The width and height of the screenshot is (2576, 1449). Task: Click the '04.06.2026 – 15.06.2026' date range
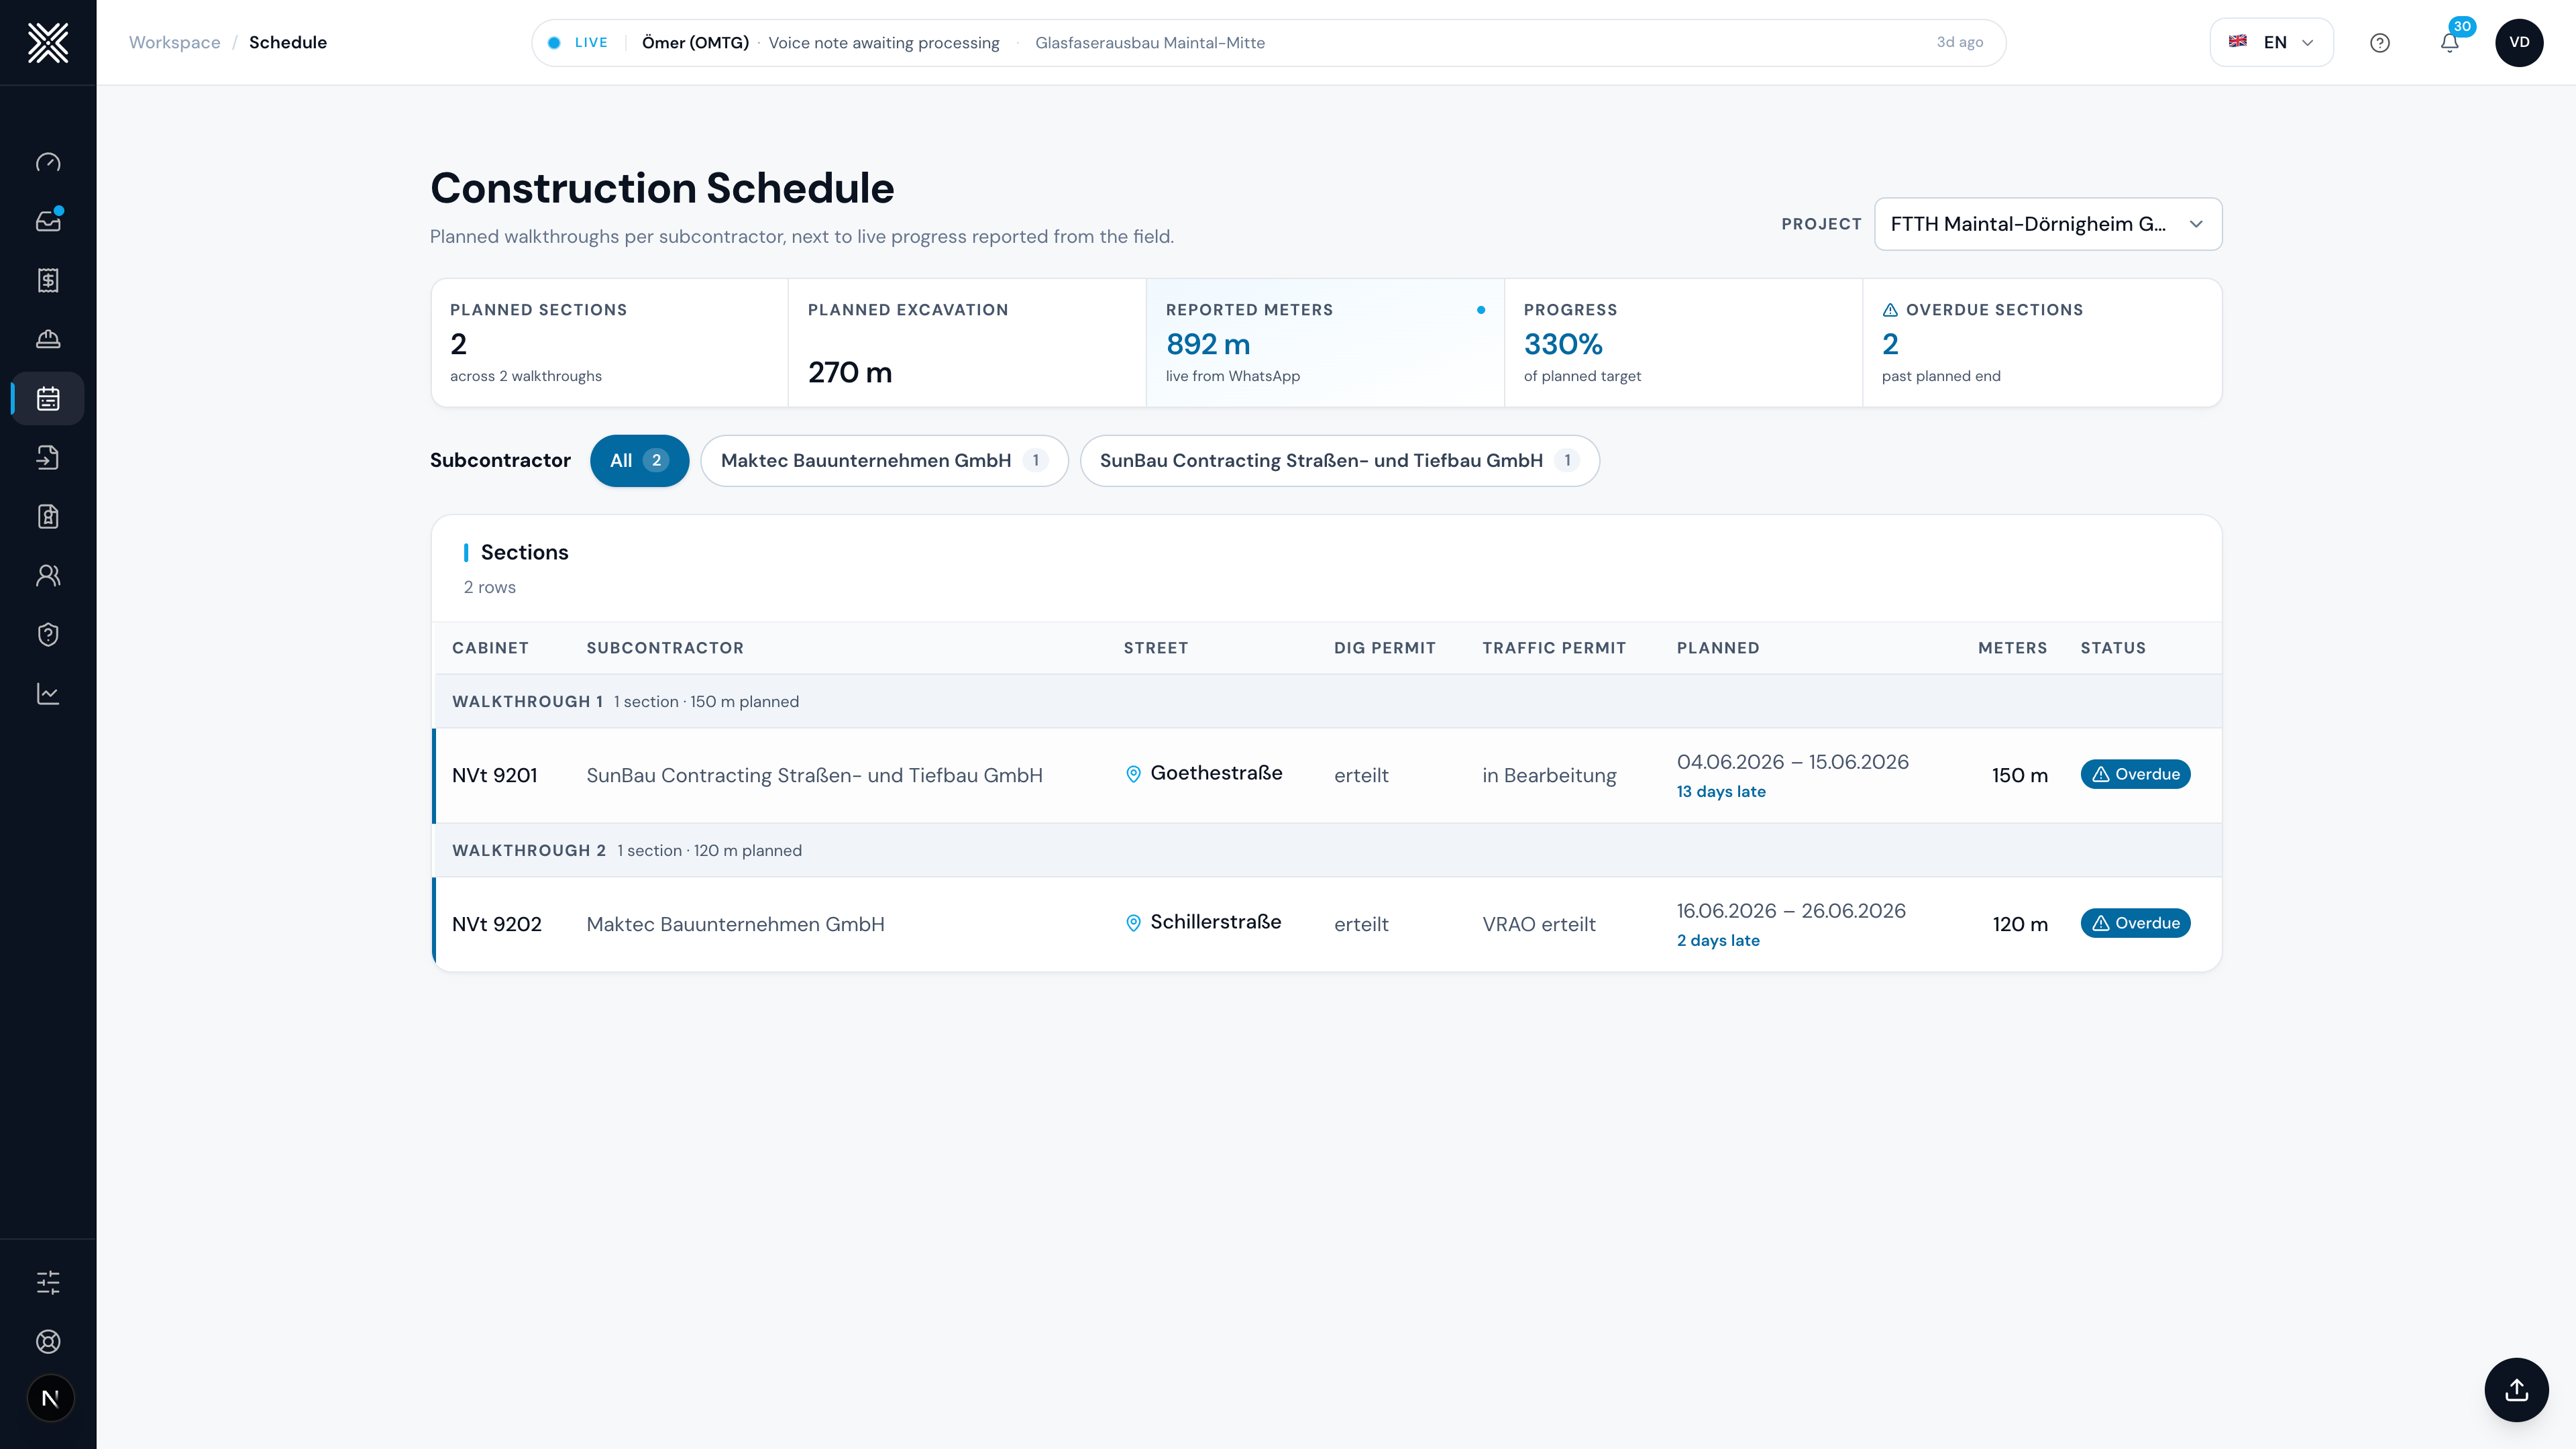pyautogui.click(x=1793, y=762)
